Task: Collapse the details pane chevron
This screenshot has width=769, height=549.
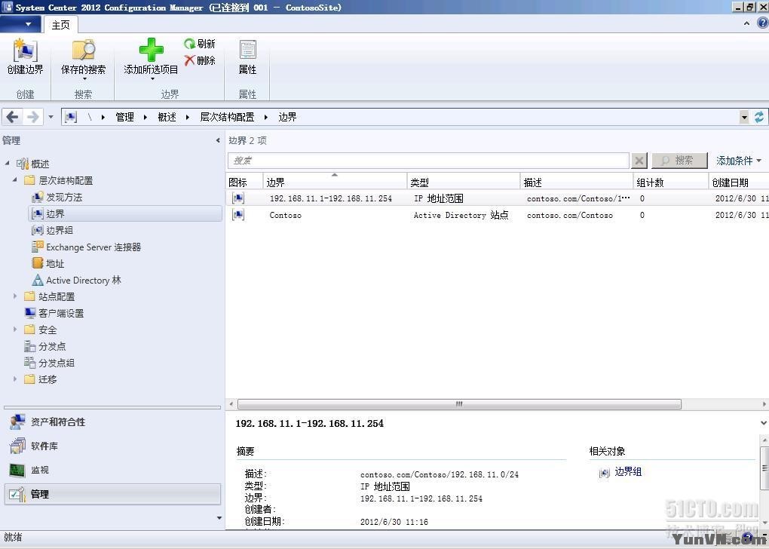Action: coord(764,423)
